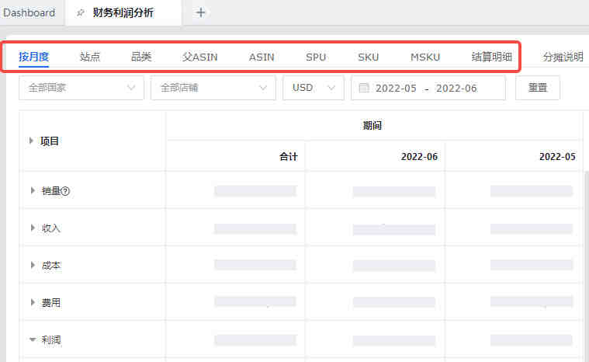
Task: Open the 分摊说明 link
Action: 563,57
